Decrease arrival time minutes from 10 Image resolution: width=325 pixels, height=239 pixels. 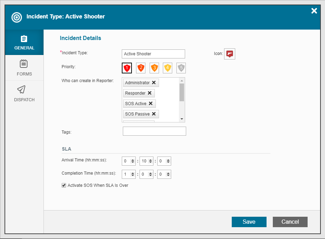click(151, 162)
